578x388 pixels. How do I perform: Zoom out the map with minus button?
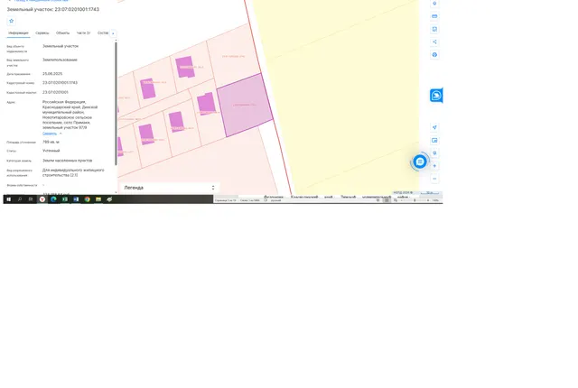pyautogui.click(x=434, y=179)
